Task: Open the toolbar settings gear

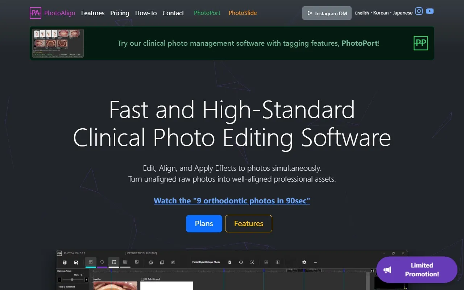Action: 304,262
